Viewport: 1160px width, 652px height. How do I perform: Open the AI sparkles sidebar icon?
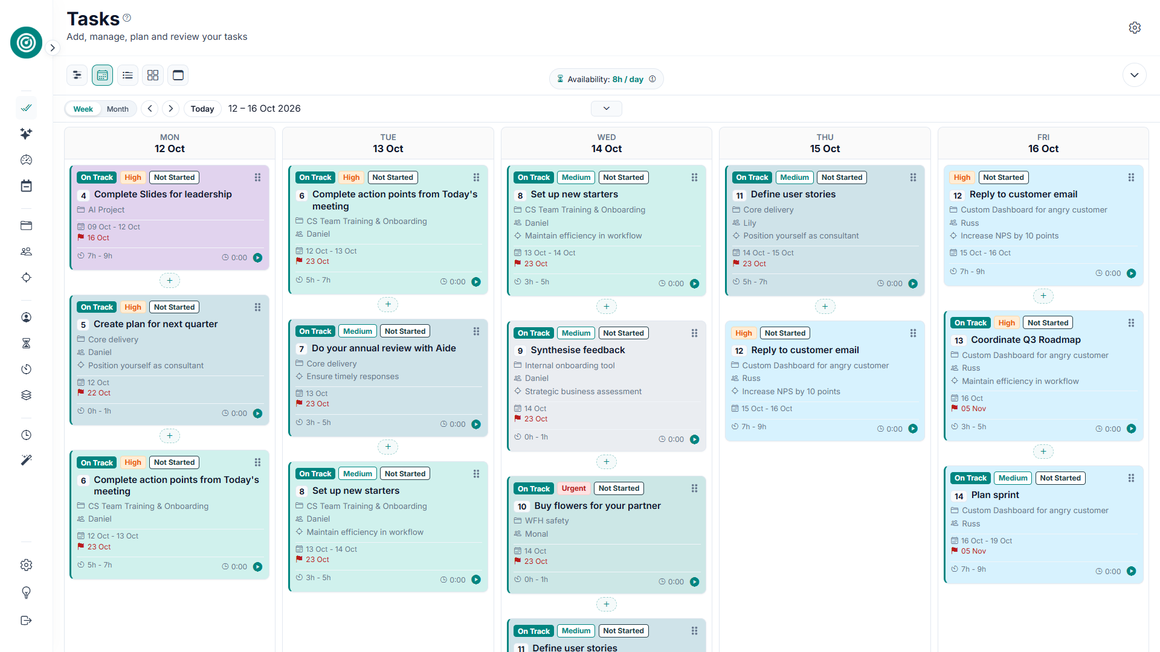(26, 133)
